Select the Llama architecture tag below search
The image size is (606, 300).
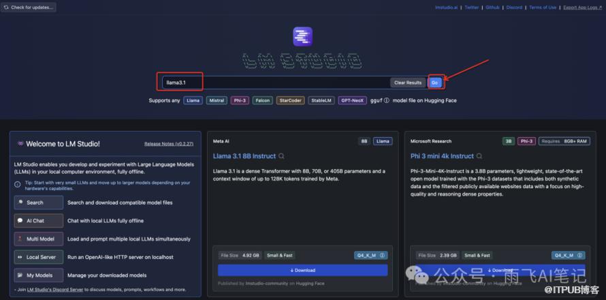click(193, 100)
